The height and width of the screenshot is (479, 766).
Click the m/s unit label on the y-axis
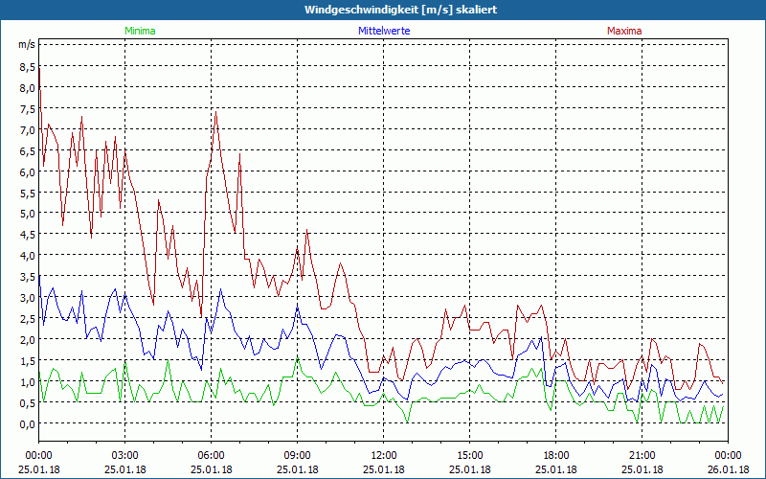tap(27, 44)
